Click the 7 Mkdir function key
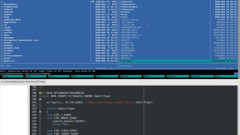The height and width of the screenshot is (135, 240). pos(154,76)
